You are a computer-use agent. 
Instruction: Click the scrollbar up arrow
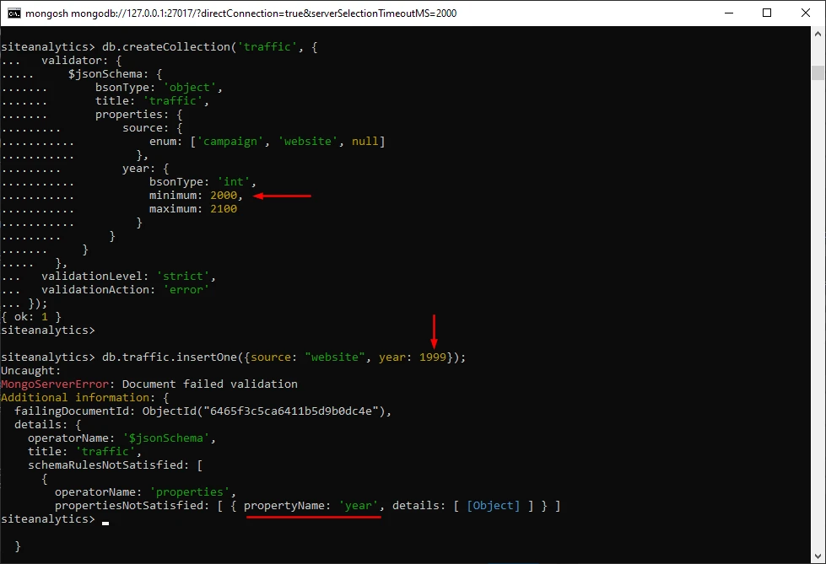[818, 33]
